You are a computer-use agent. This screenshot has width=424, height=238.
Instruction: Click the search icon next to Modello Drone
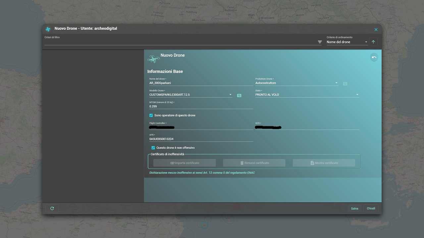coord(239,96)
